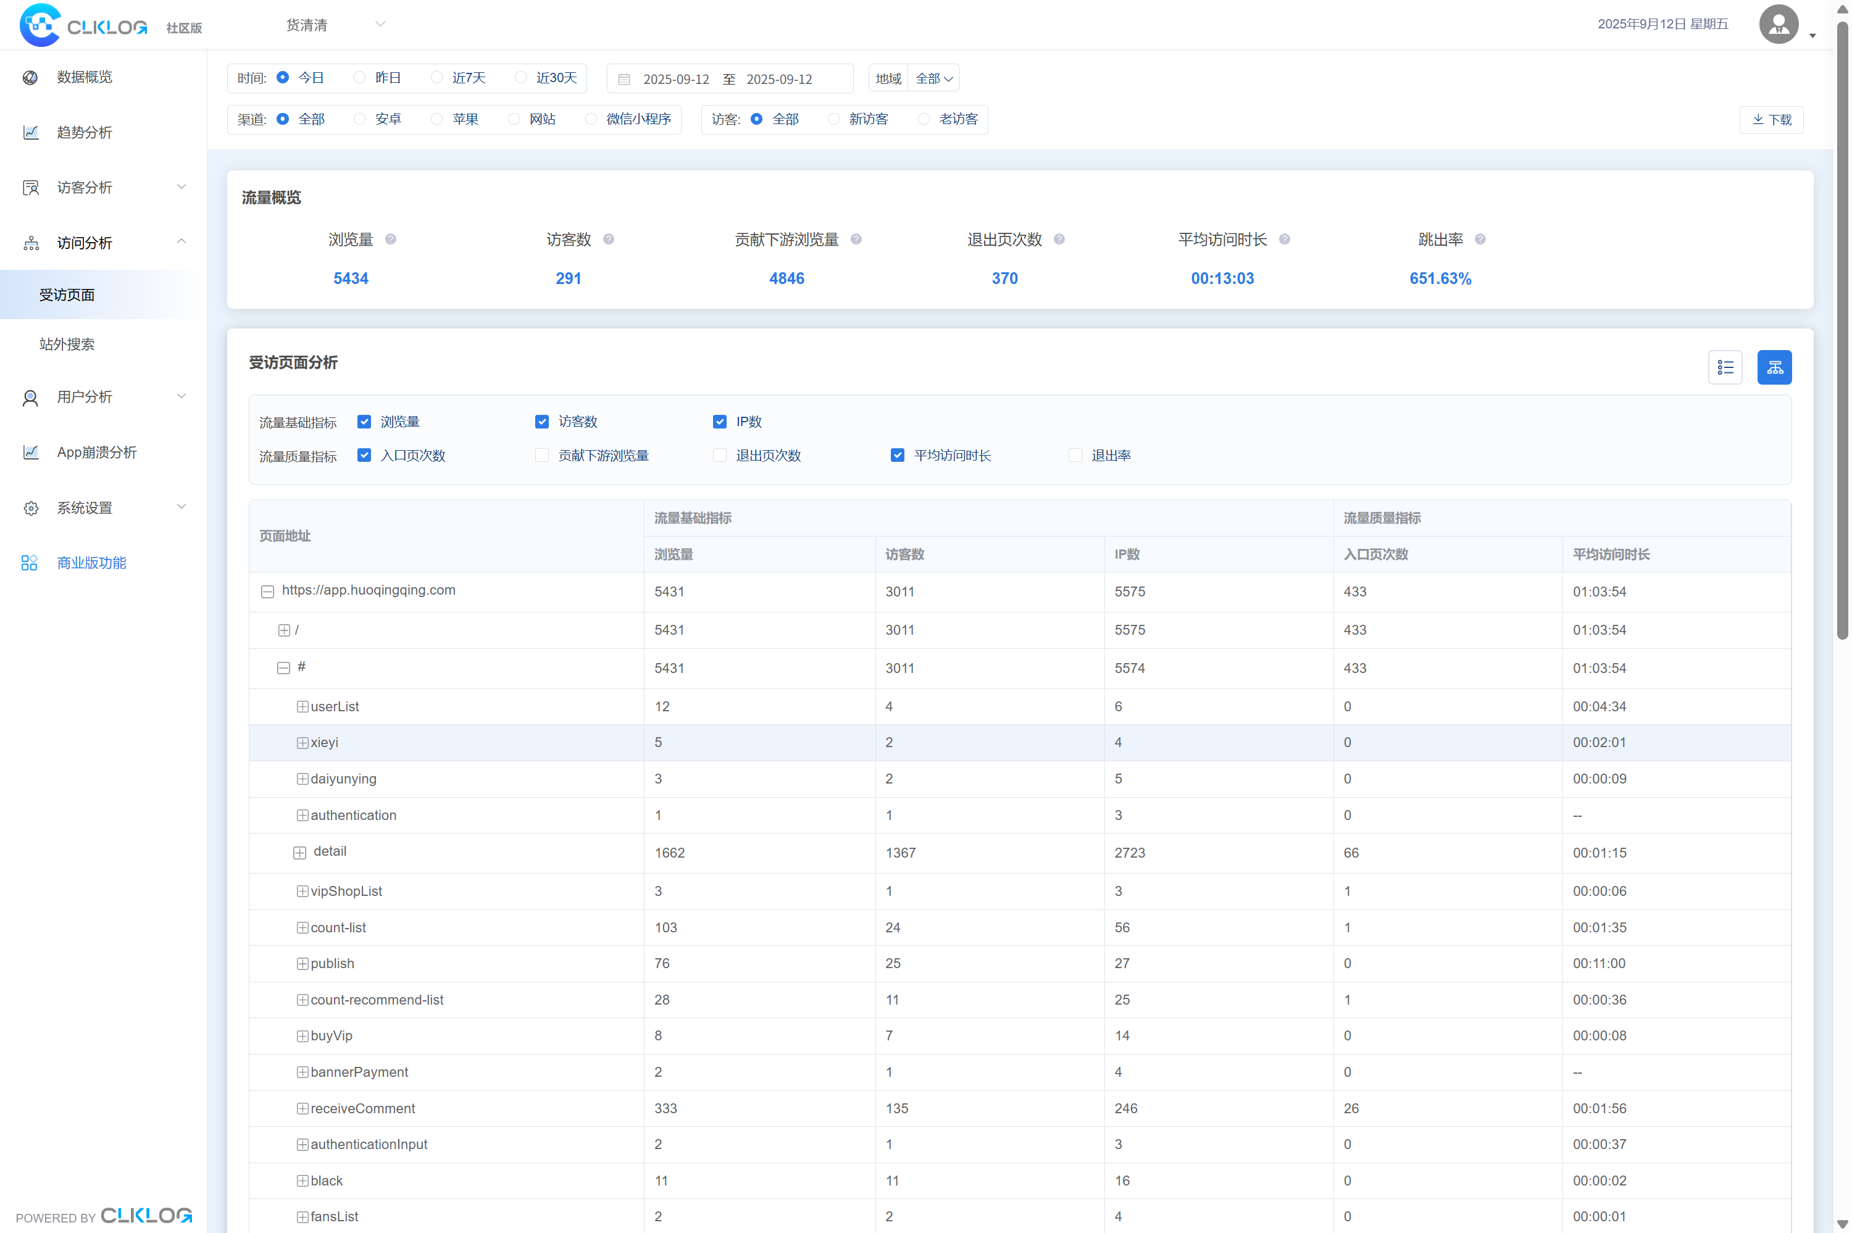The width and height of the screenshot is (1852, 1233).
Task: Enable the 退出率 checkbox
Action: coord(1075,455)
